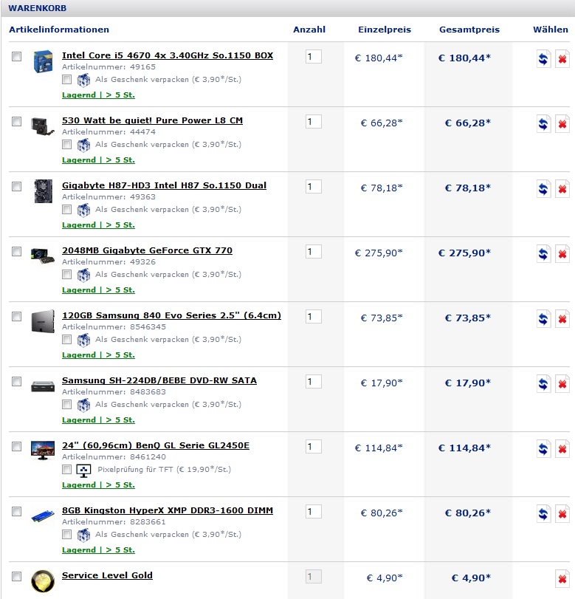Open 2048MB Gigabyte GeForce GTX 770 link

coord(147,250)
